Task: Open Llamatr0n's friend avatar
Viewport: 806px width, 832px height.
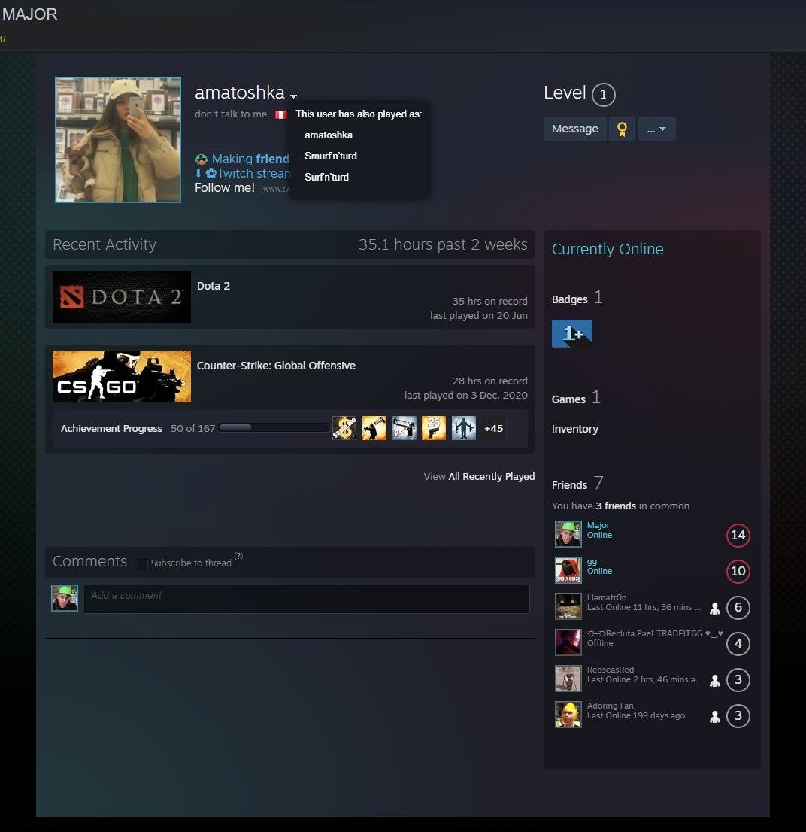Action: click(568, 606)
